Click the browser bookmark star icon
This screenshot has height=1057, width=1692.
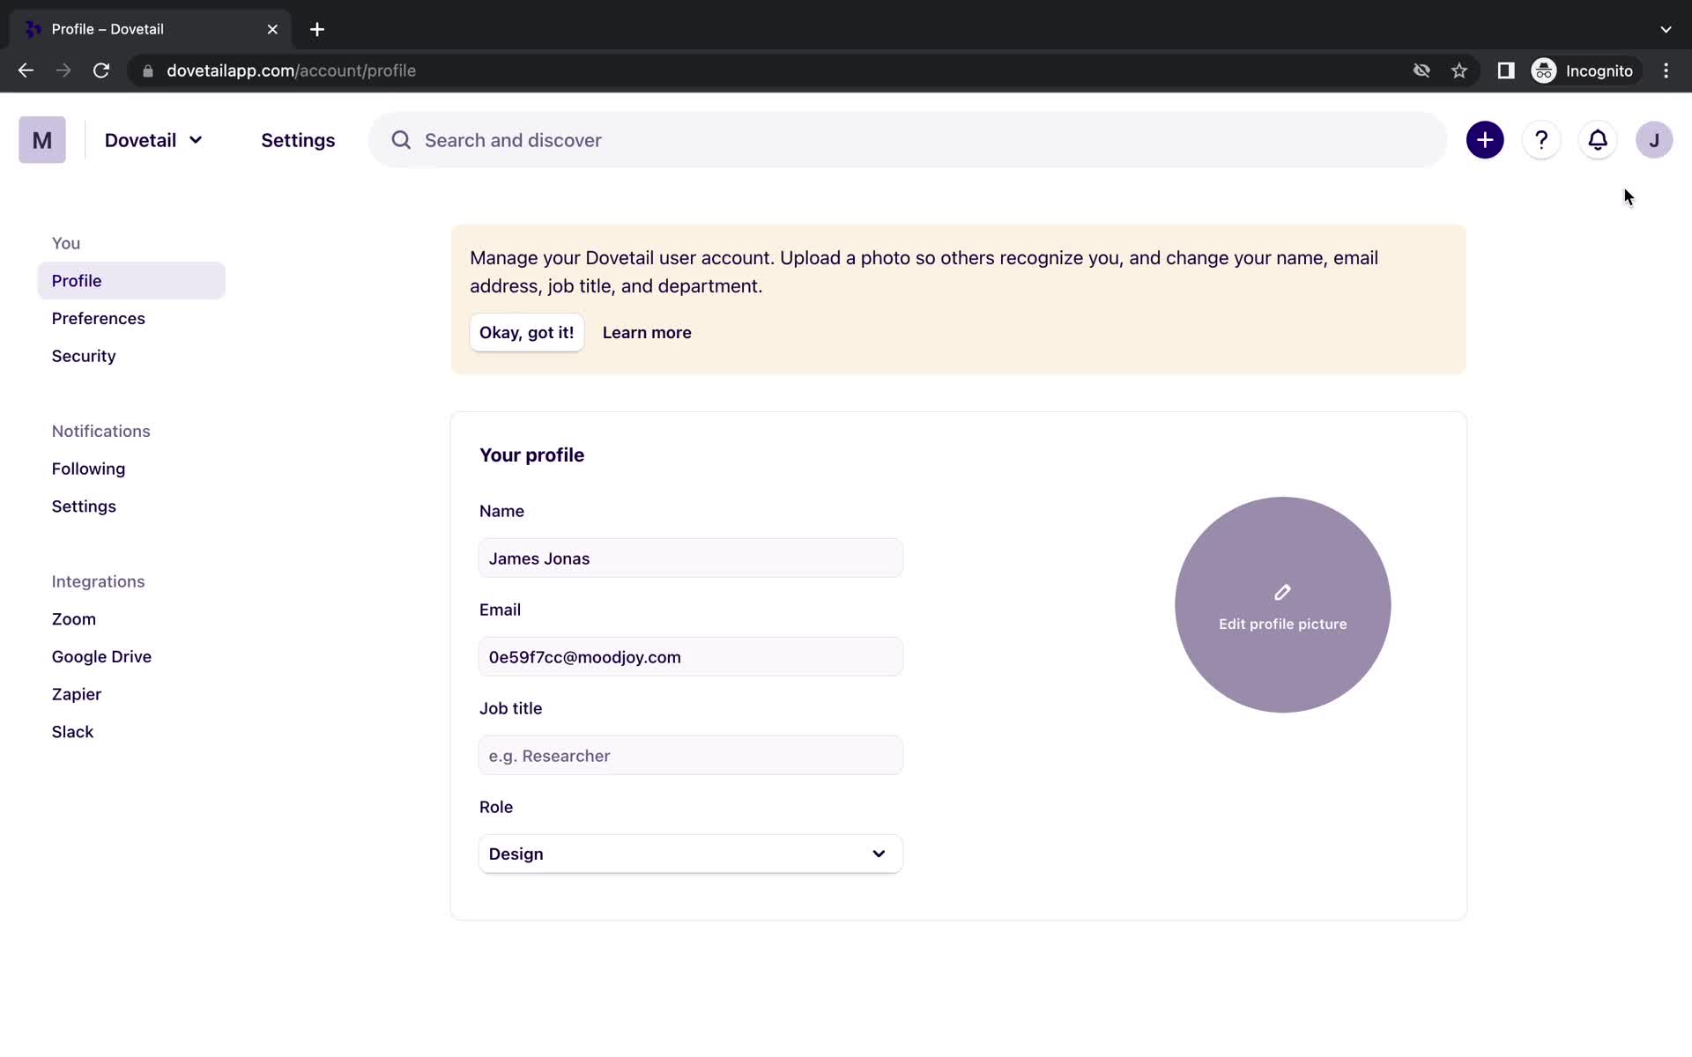tap(1458, 70)
